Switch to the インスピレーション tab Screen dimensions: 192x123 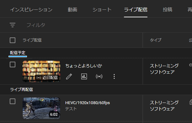[31, 9]
